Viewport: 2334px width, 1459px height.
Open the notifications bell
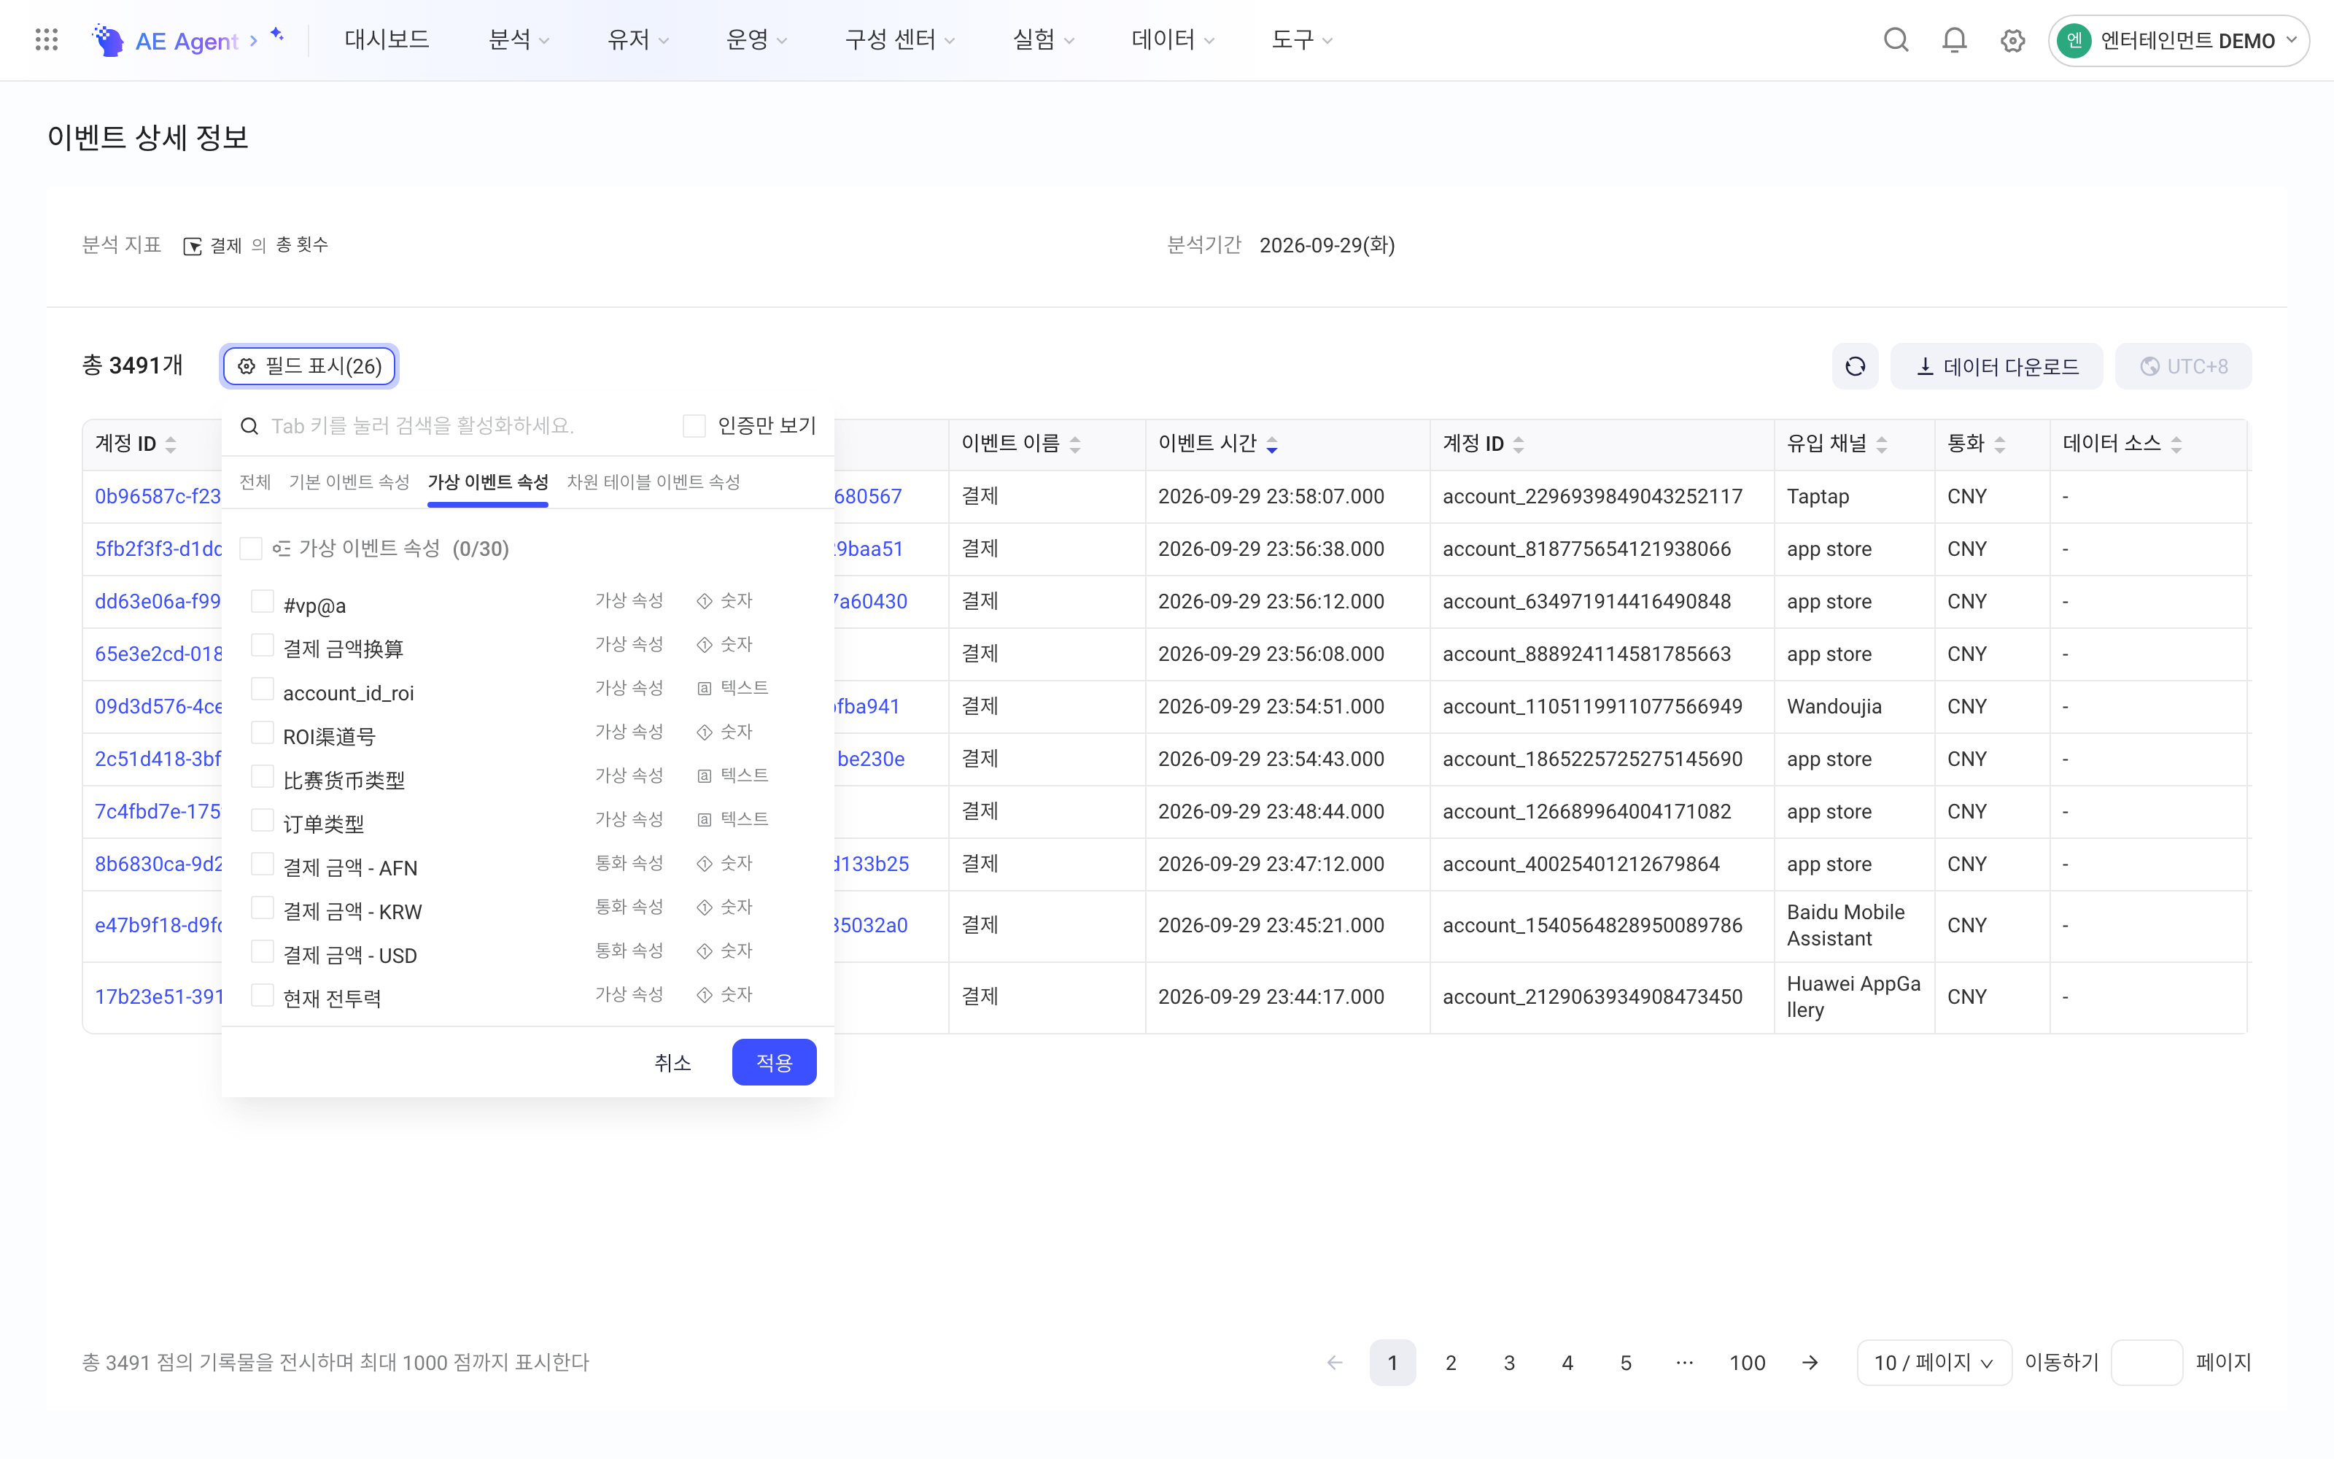(x=1954, y=39)
